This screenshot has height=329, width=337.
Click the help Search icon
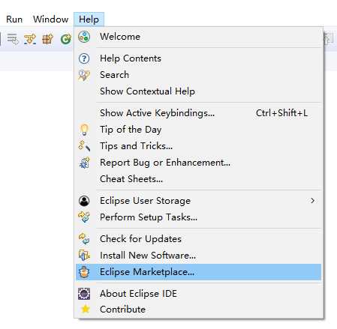(x=84, y=75)
